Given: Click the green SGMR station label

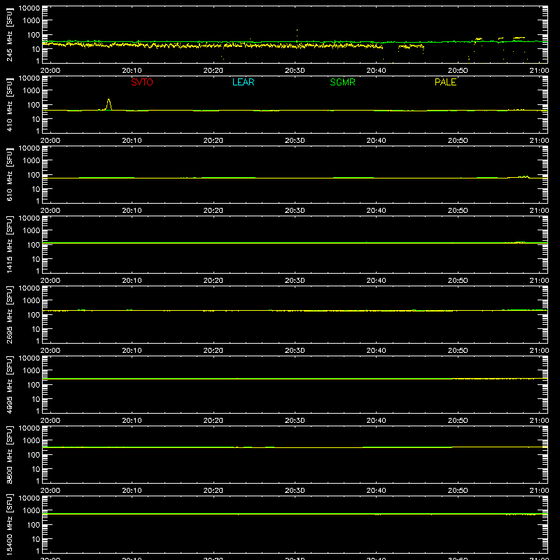Looking at the screenshot, I should tap(342, 82).
